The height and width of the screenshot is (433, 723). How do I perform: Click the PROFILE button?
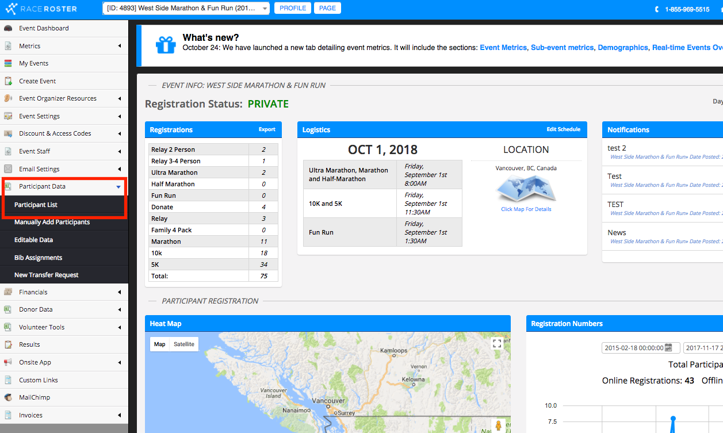pyautogui.click(x=293, y=8)
